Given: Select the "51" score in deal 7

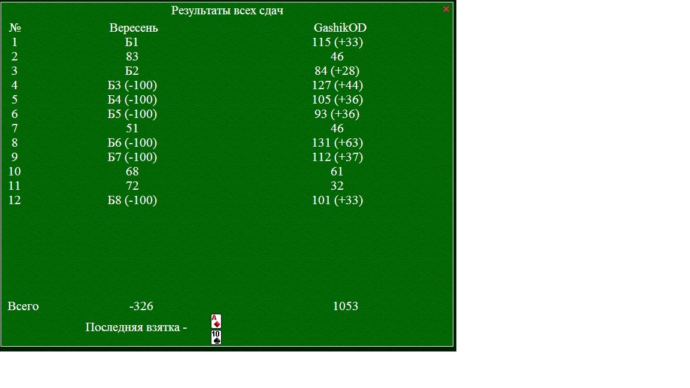Looking at the screenshot, I should (132, 129).
